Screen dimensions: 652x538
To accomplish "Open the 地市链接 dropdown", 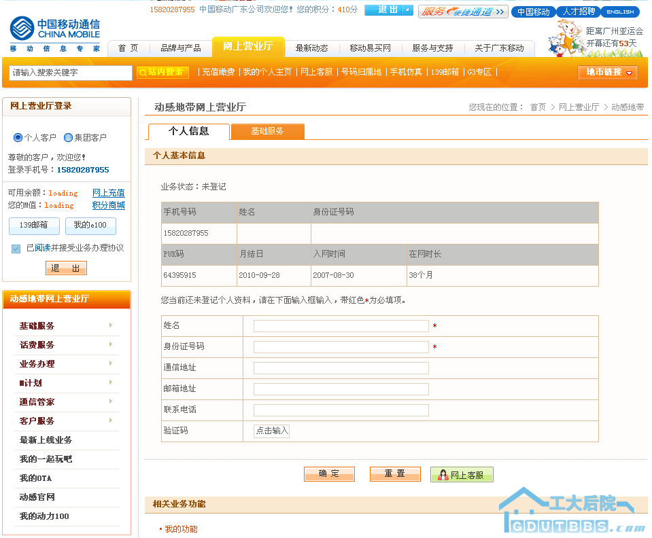I will pos(608,72).
